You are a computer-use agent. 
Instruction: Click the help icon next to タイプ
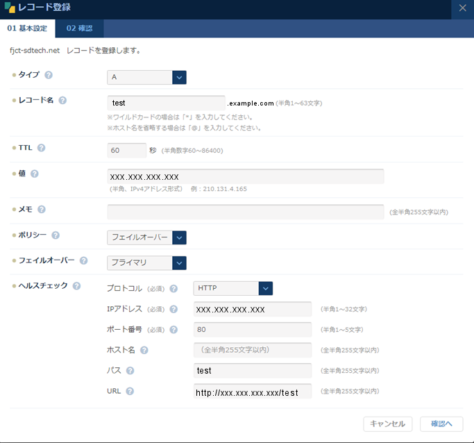click(x=49, y=75)
